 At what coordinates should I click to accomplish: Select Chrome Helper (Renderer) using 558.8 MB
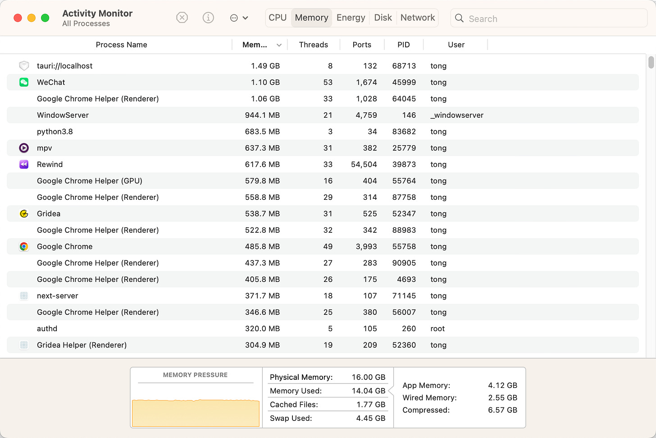[323, 197]
